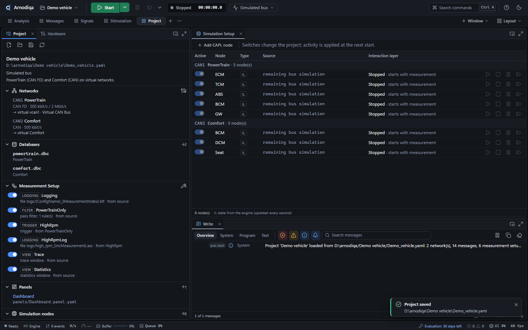The width and height of the screenshot is (528, 330).
Task: Open the Hardware panel tab
Action: [x=53, y=34]
